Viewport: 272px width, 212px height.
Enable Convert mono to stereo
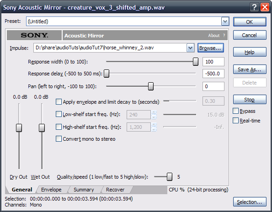(59, 139)
